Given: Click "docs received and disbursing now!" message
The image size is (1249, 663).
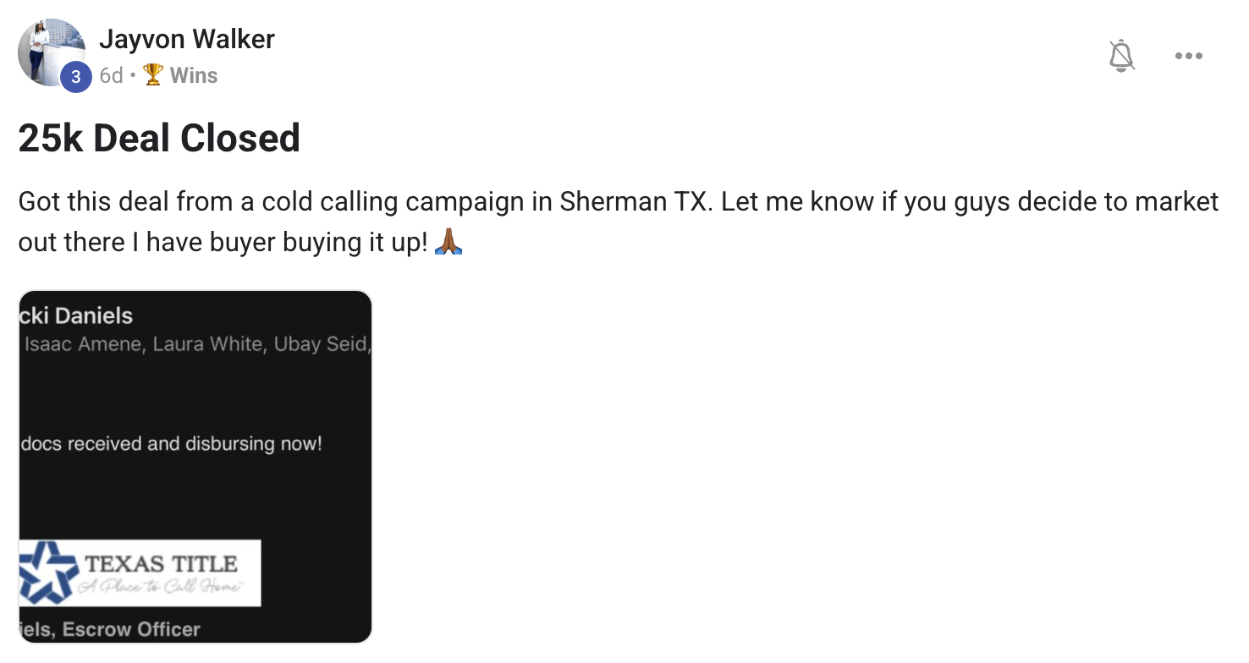Looking at the screenshot, I should point(171,443).
